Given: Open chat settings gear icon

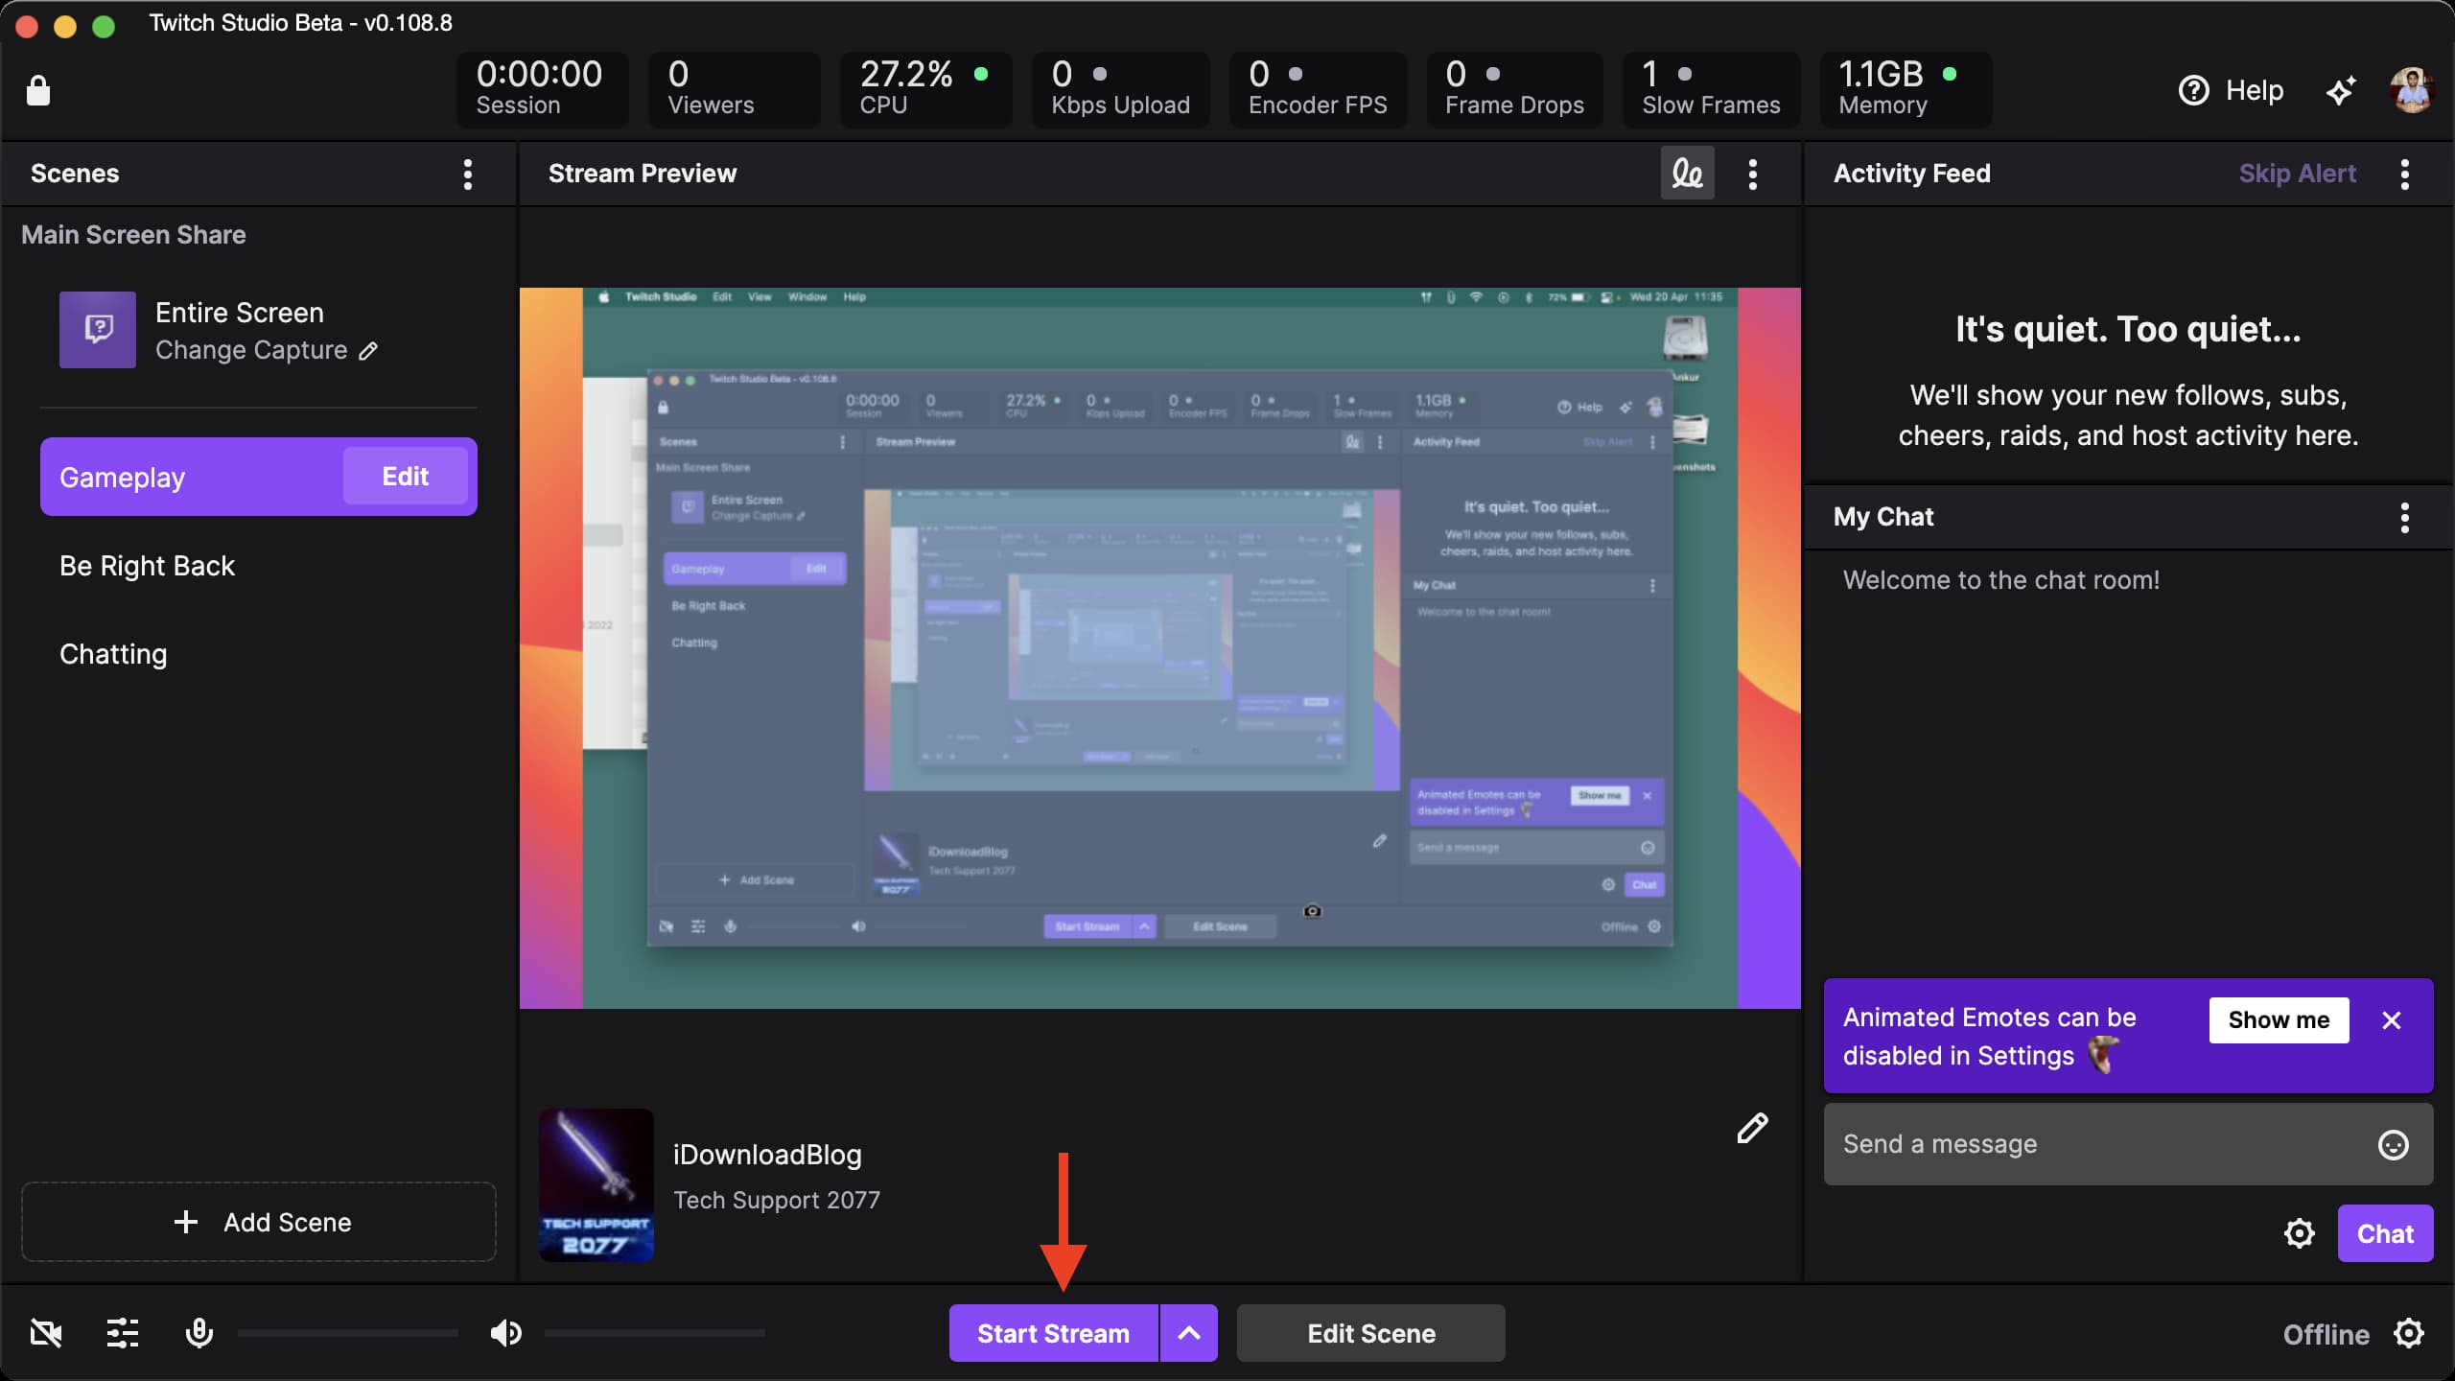Looking at the screenshot, I should [2300, 1233].
